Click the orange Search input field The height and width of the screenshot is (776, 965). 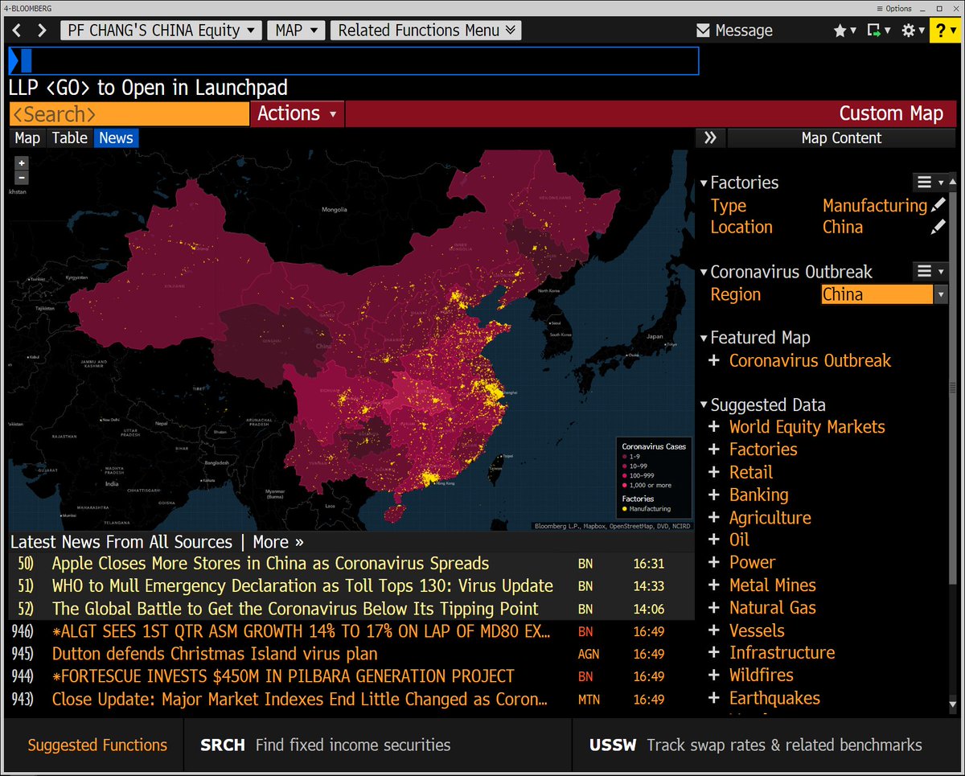(129, 113)
